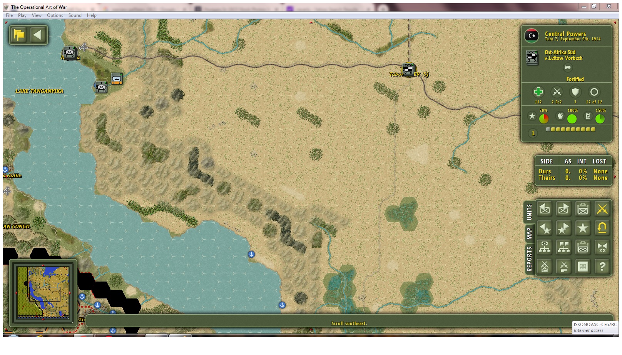
Task: Click the '2 R:2' attack value
Action: (557, 102)
